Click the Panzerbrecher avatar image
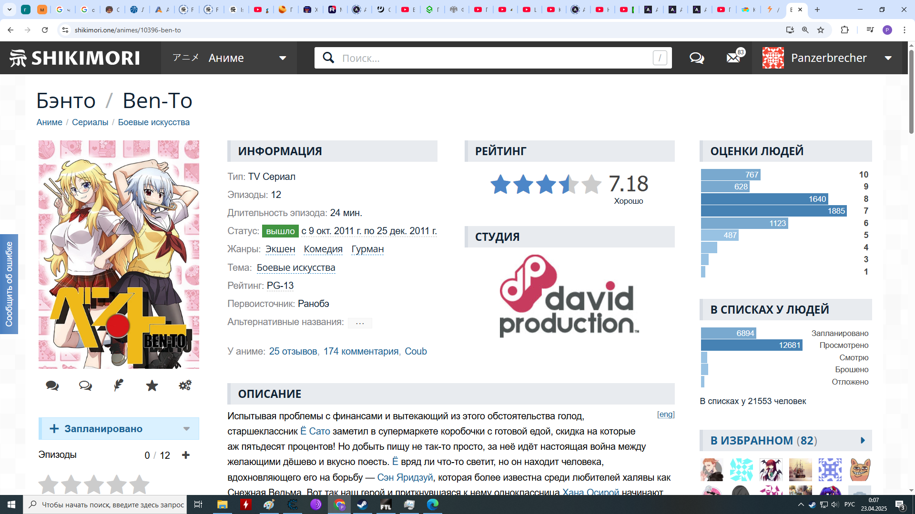The height and width of the screenshot is (514, 915). pos(773,58)
